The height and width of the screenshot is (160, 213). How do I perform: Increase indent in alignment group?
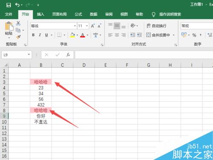(139, 35)
